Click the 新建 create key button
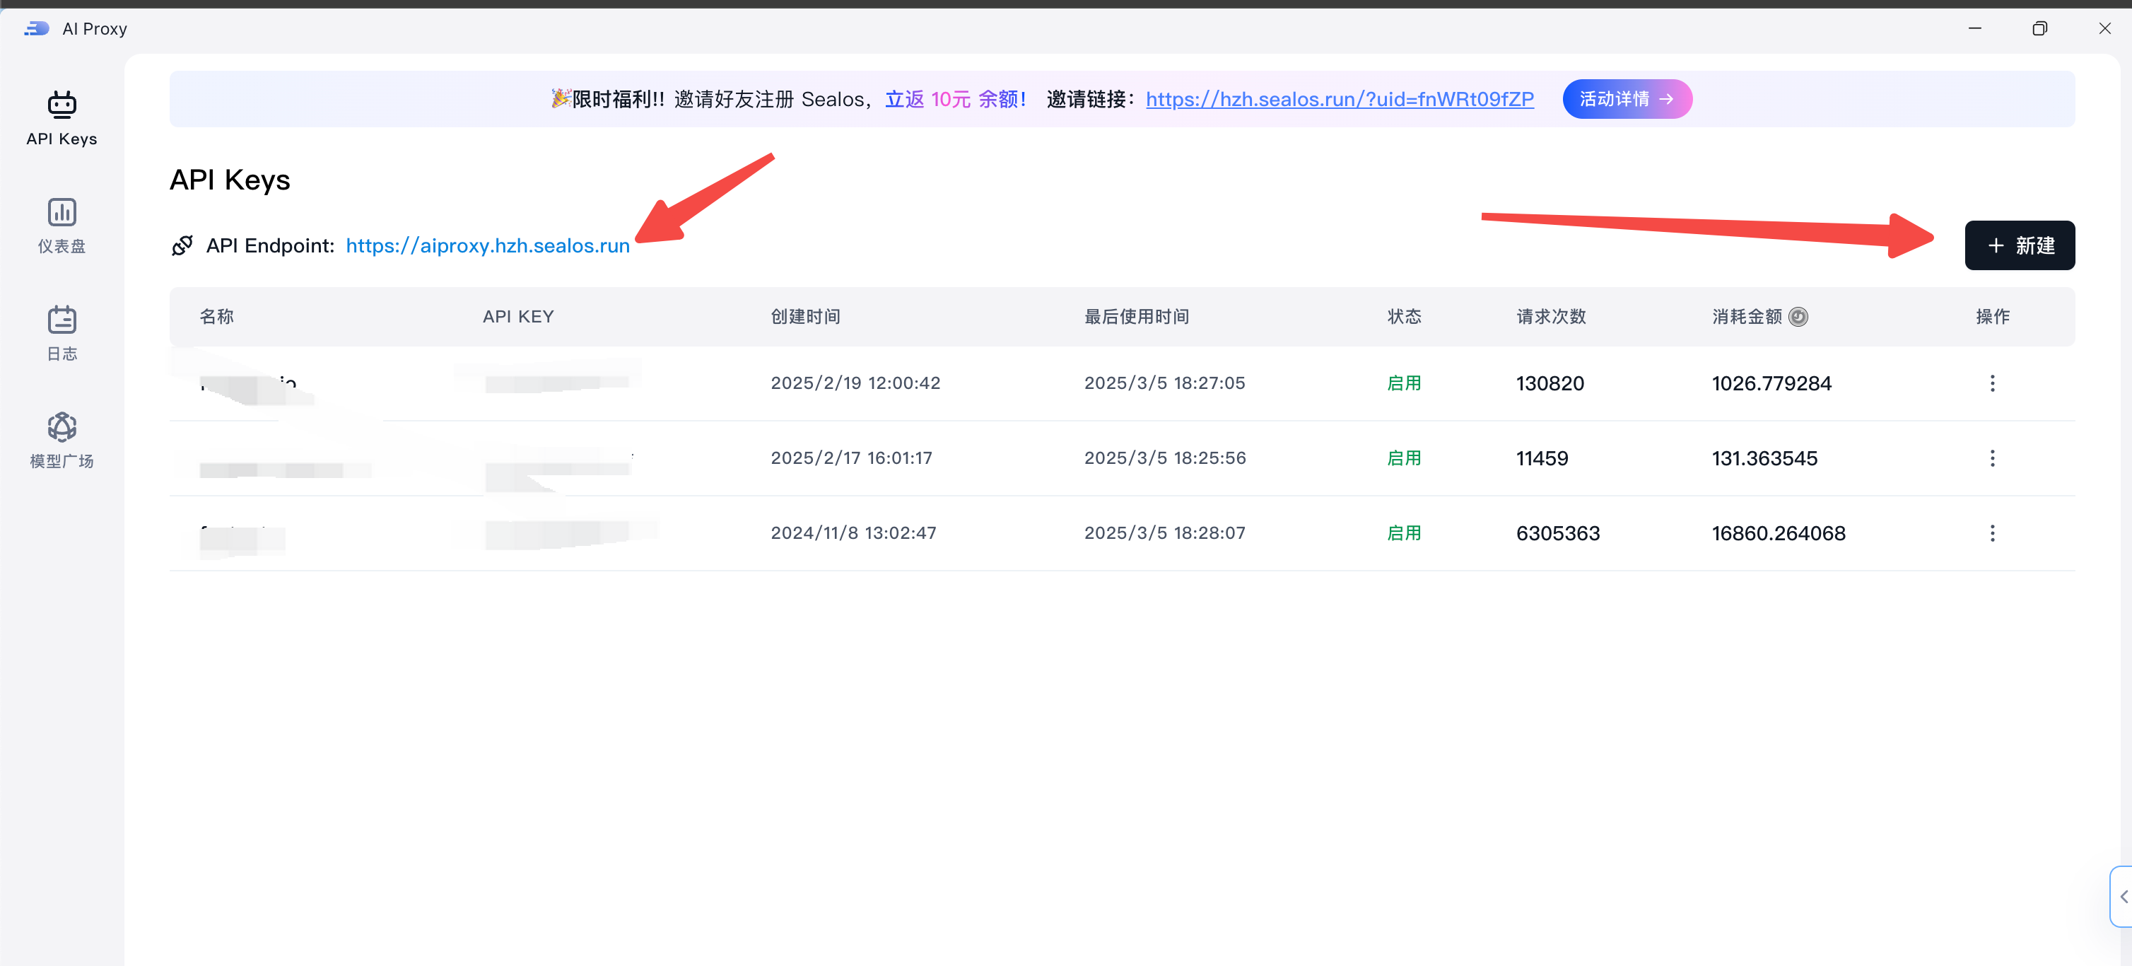This screenshot has height=966, width=2132. point(2019,246)
